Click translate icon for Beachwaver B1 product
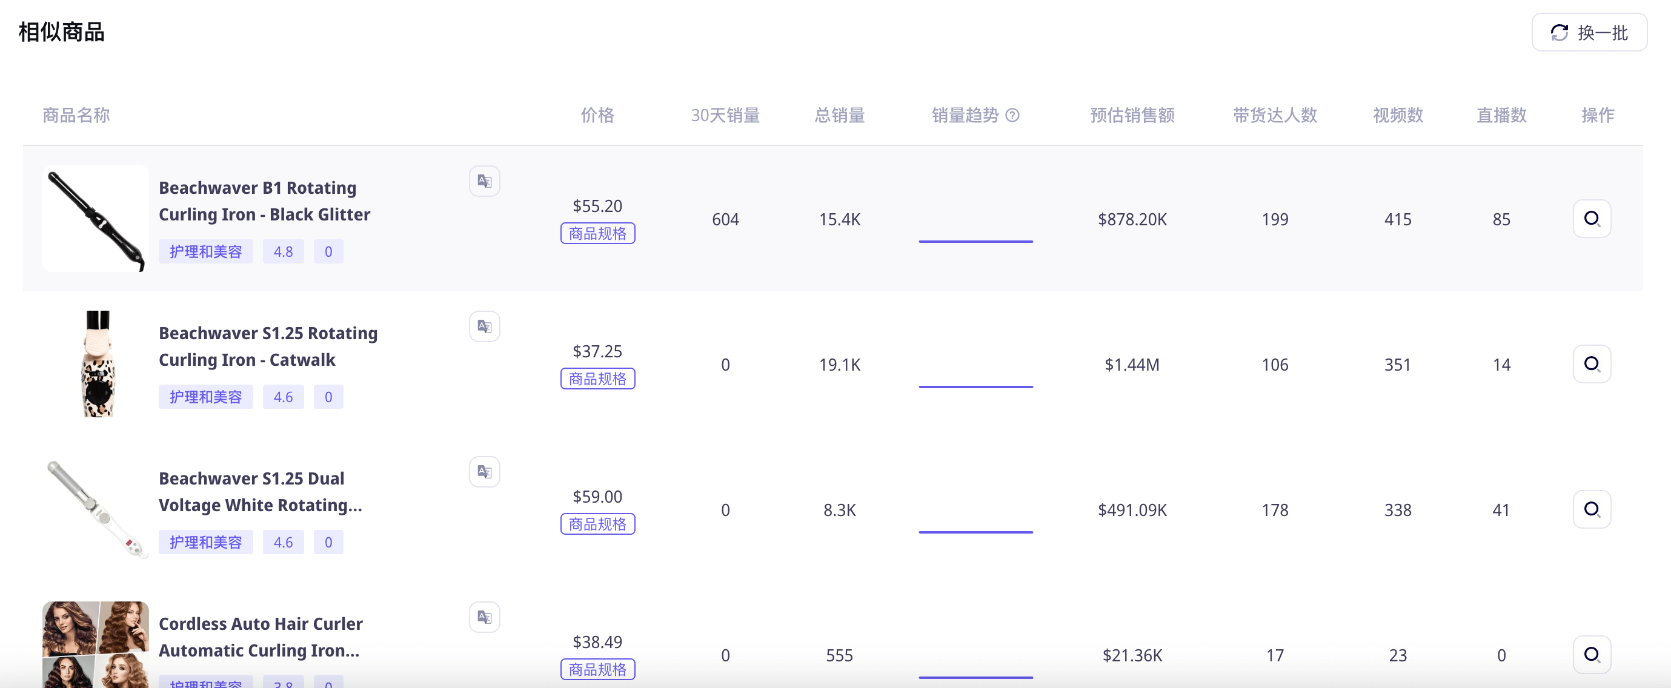The image size is (1671, 688). [485, 181]
